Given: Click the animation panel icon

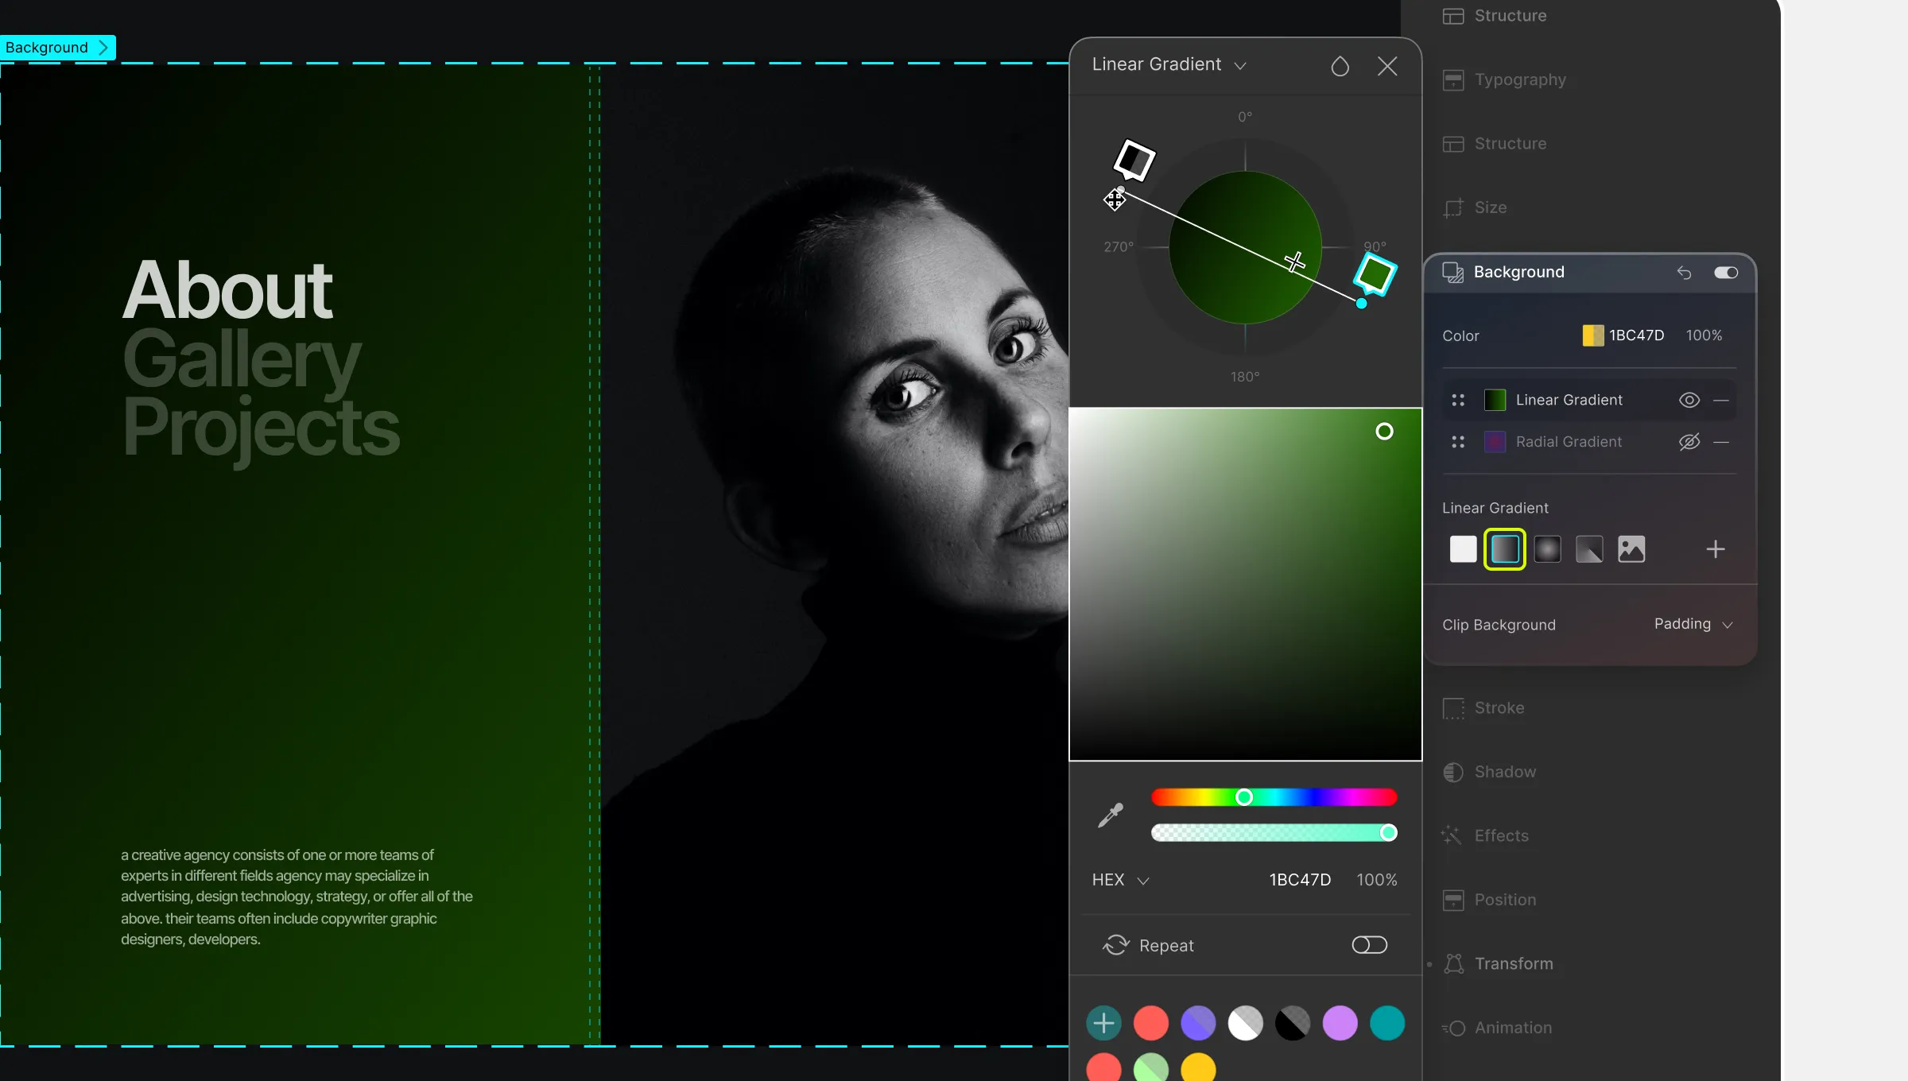Looking at the screenshot, I should (1453, 1027).
